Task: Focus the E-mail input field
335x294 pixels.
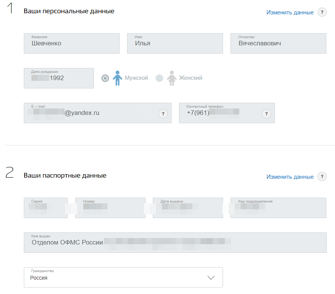Action: click(x=91, y=113)
